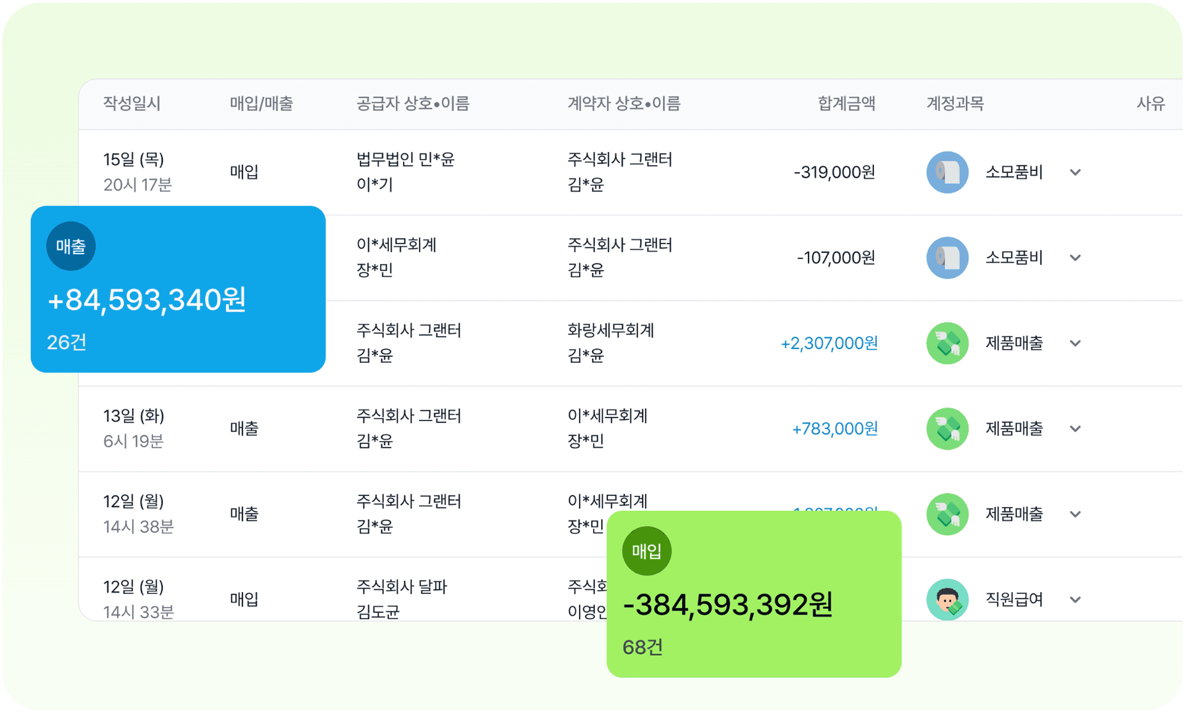
Task: Select the green 매입 -384,593,392원 summary card
Action: click(754, 594)
